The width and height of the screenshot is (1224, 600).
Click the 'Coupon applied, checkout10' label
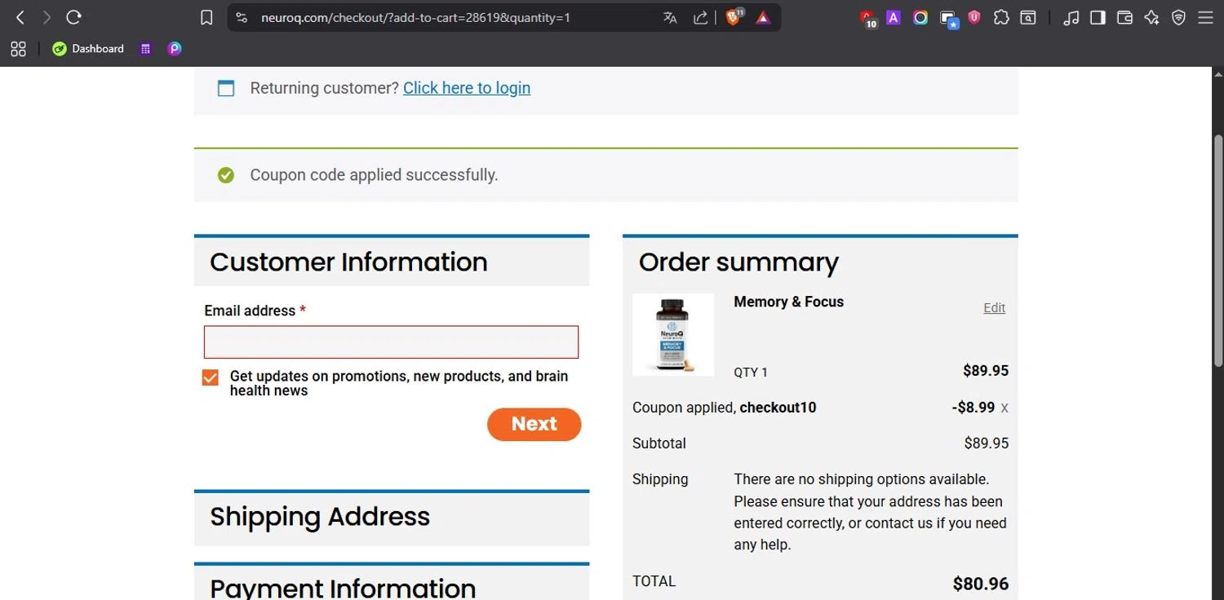724,408
